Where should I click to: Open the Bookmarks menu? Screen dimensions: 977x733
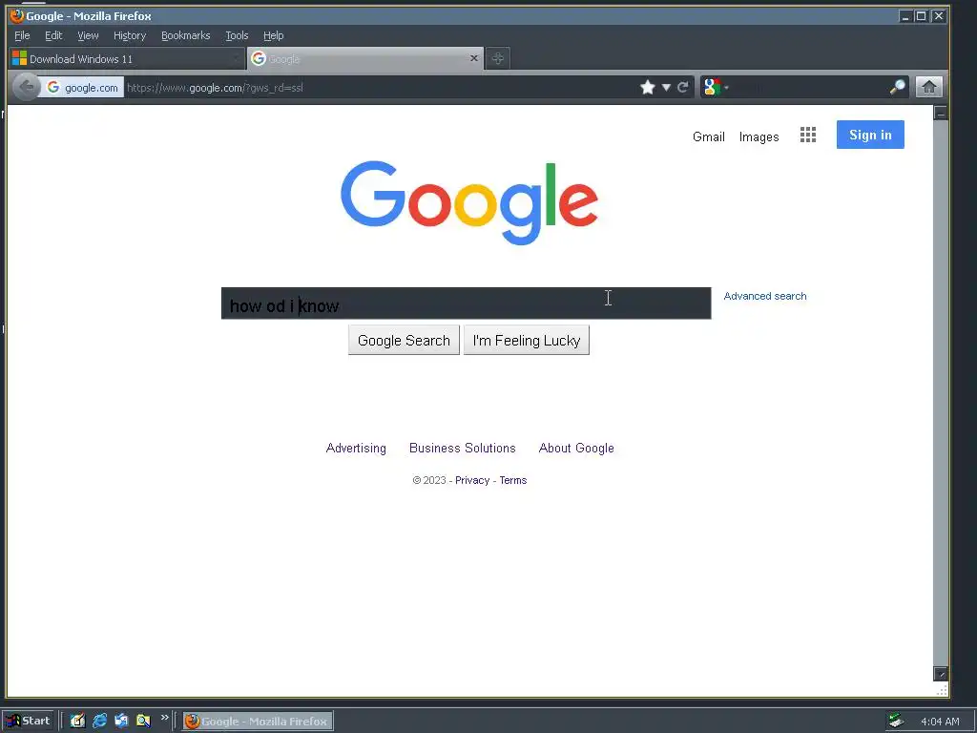click(186, 35)
